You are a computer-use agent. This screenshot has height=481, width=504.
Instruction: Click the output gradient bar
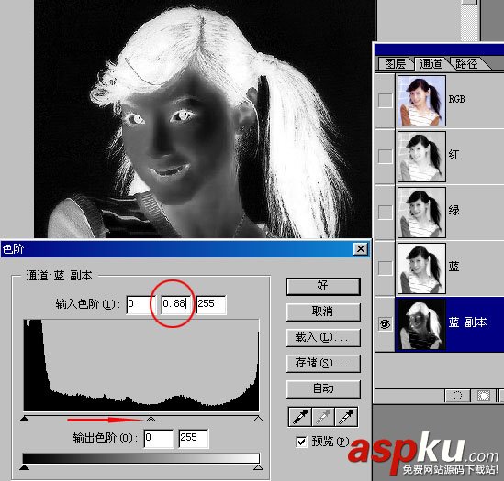click(x=140, y=458)
